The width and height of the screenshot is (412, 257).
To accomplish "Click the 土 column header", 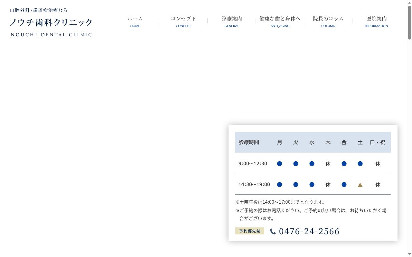I will pos(360,142).
